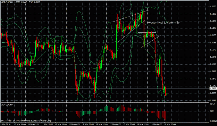Select the short horizontal trendline near 1.6130
Viewport: 217px width, 126px height.
point(147,32)
